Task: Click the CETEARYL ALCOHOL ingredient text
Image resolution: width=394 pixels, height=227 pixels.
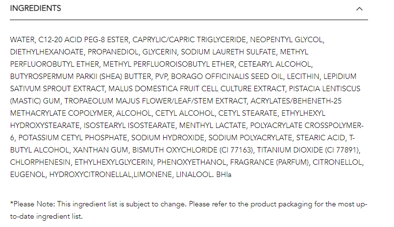Action: click(x=274, y=64)
